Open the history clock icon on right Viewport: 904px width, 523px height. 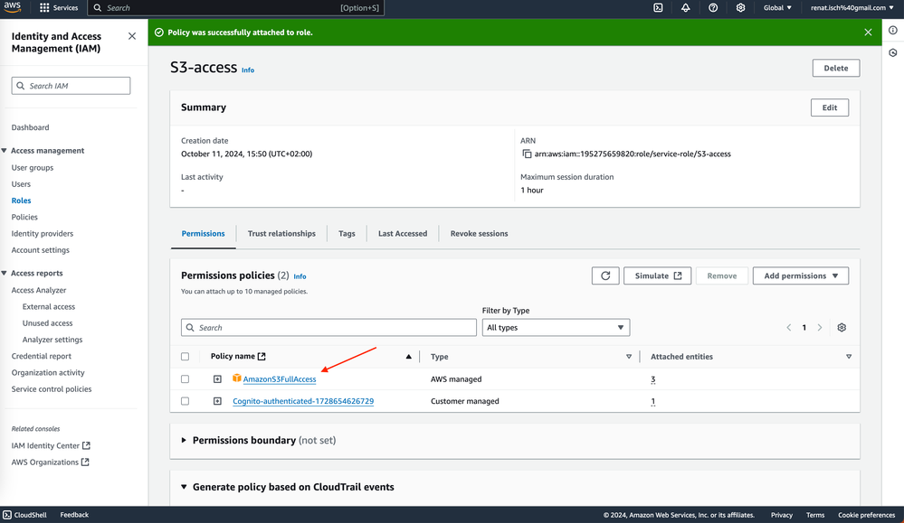(893, 53)
